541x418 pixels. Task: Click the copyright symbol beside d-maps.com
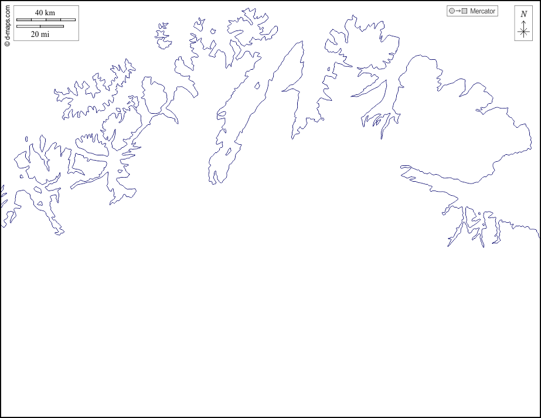pos(7,43)
